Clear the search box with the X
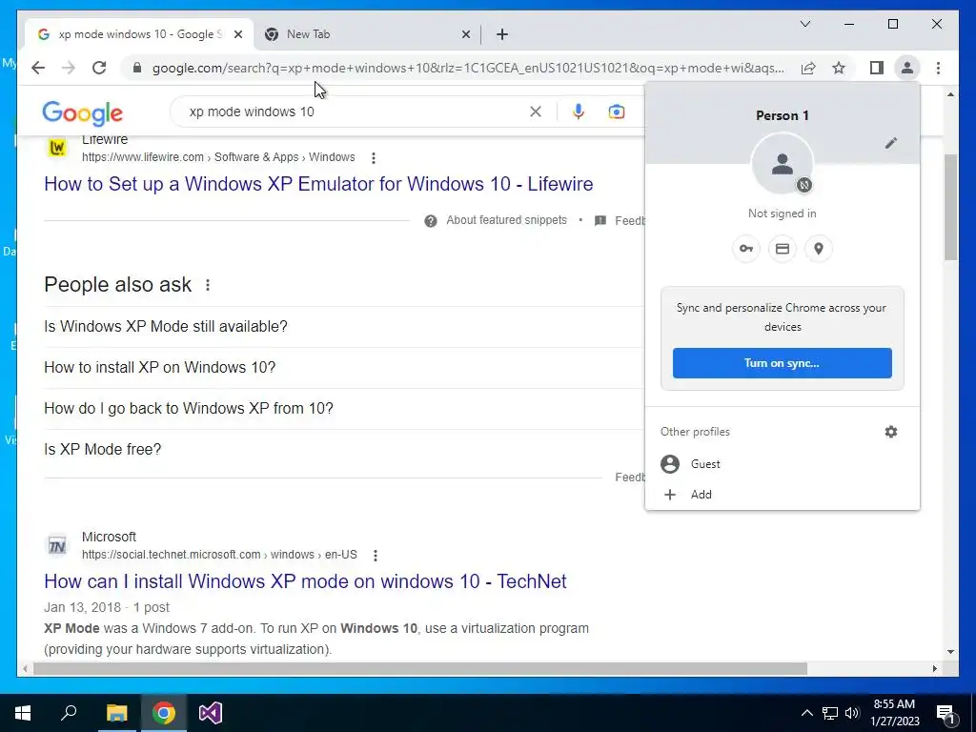The image size is (976, 732). (536, 112)
